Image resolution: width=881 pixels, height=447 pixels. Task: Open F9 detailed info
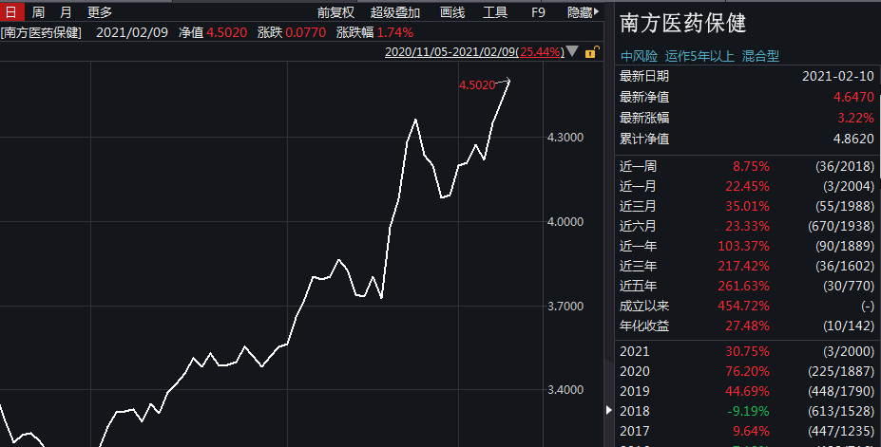click(x=538, y=11)
